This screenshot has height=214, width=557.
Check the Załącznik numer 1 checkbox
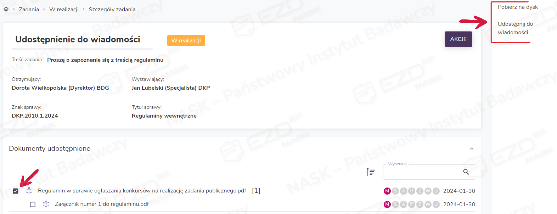click(33, 204)
